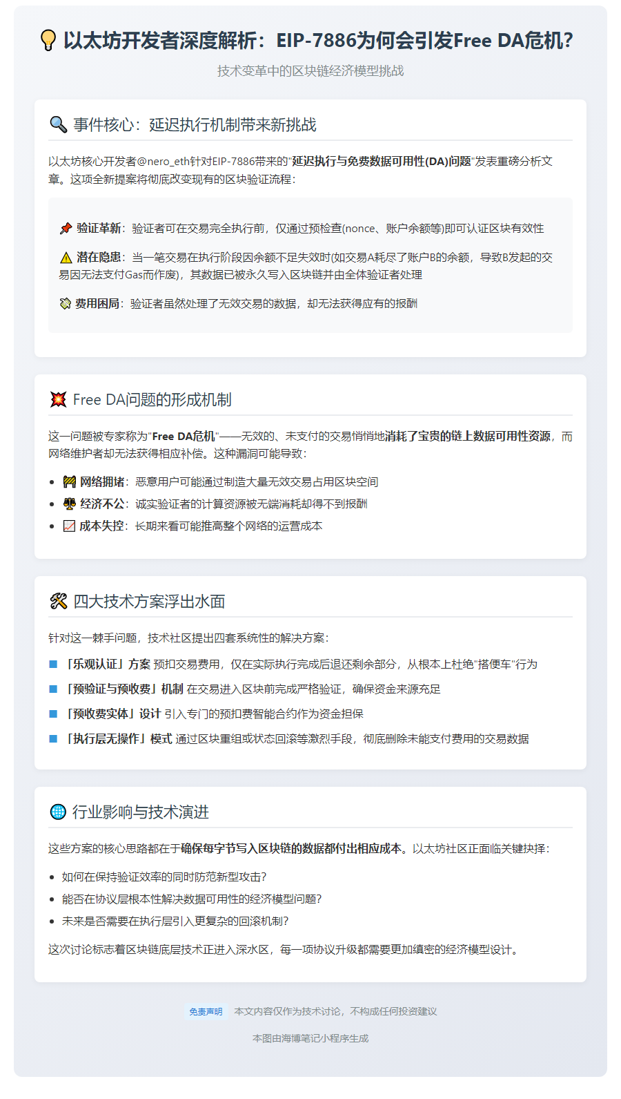Click the bold text 延迟执行与免费数据可用性(DA)问题
The height and width of the screenshot is (1099, 621).
(382, 161)
